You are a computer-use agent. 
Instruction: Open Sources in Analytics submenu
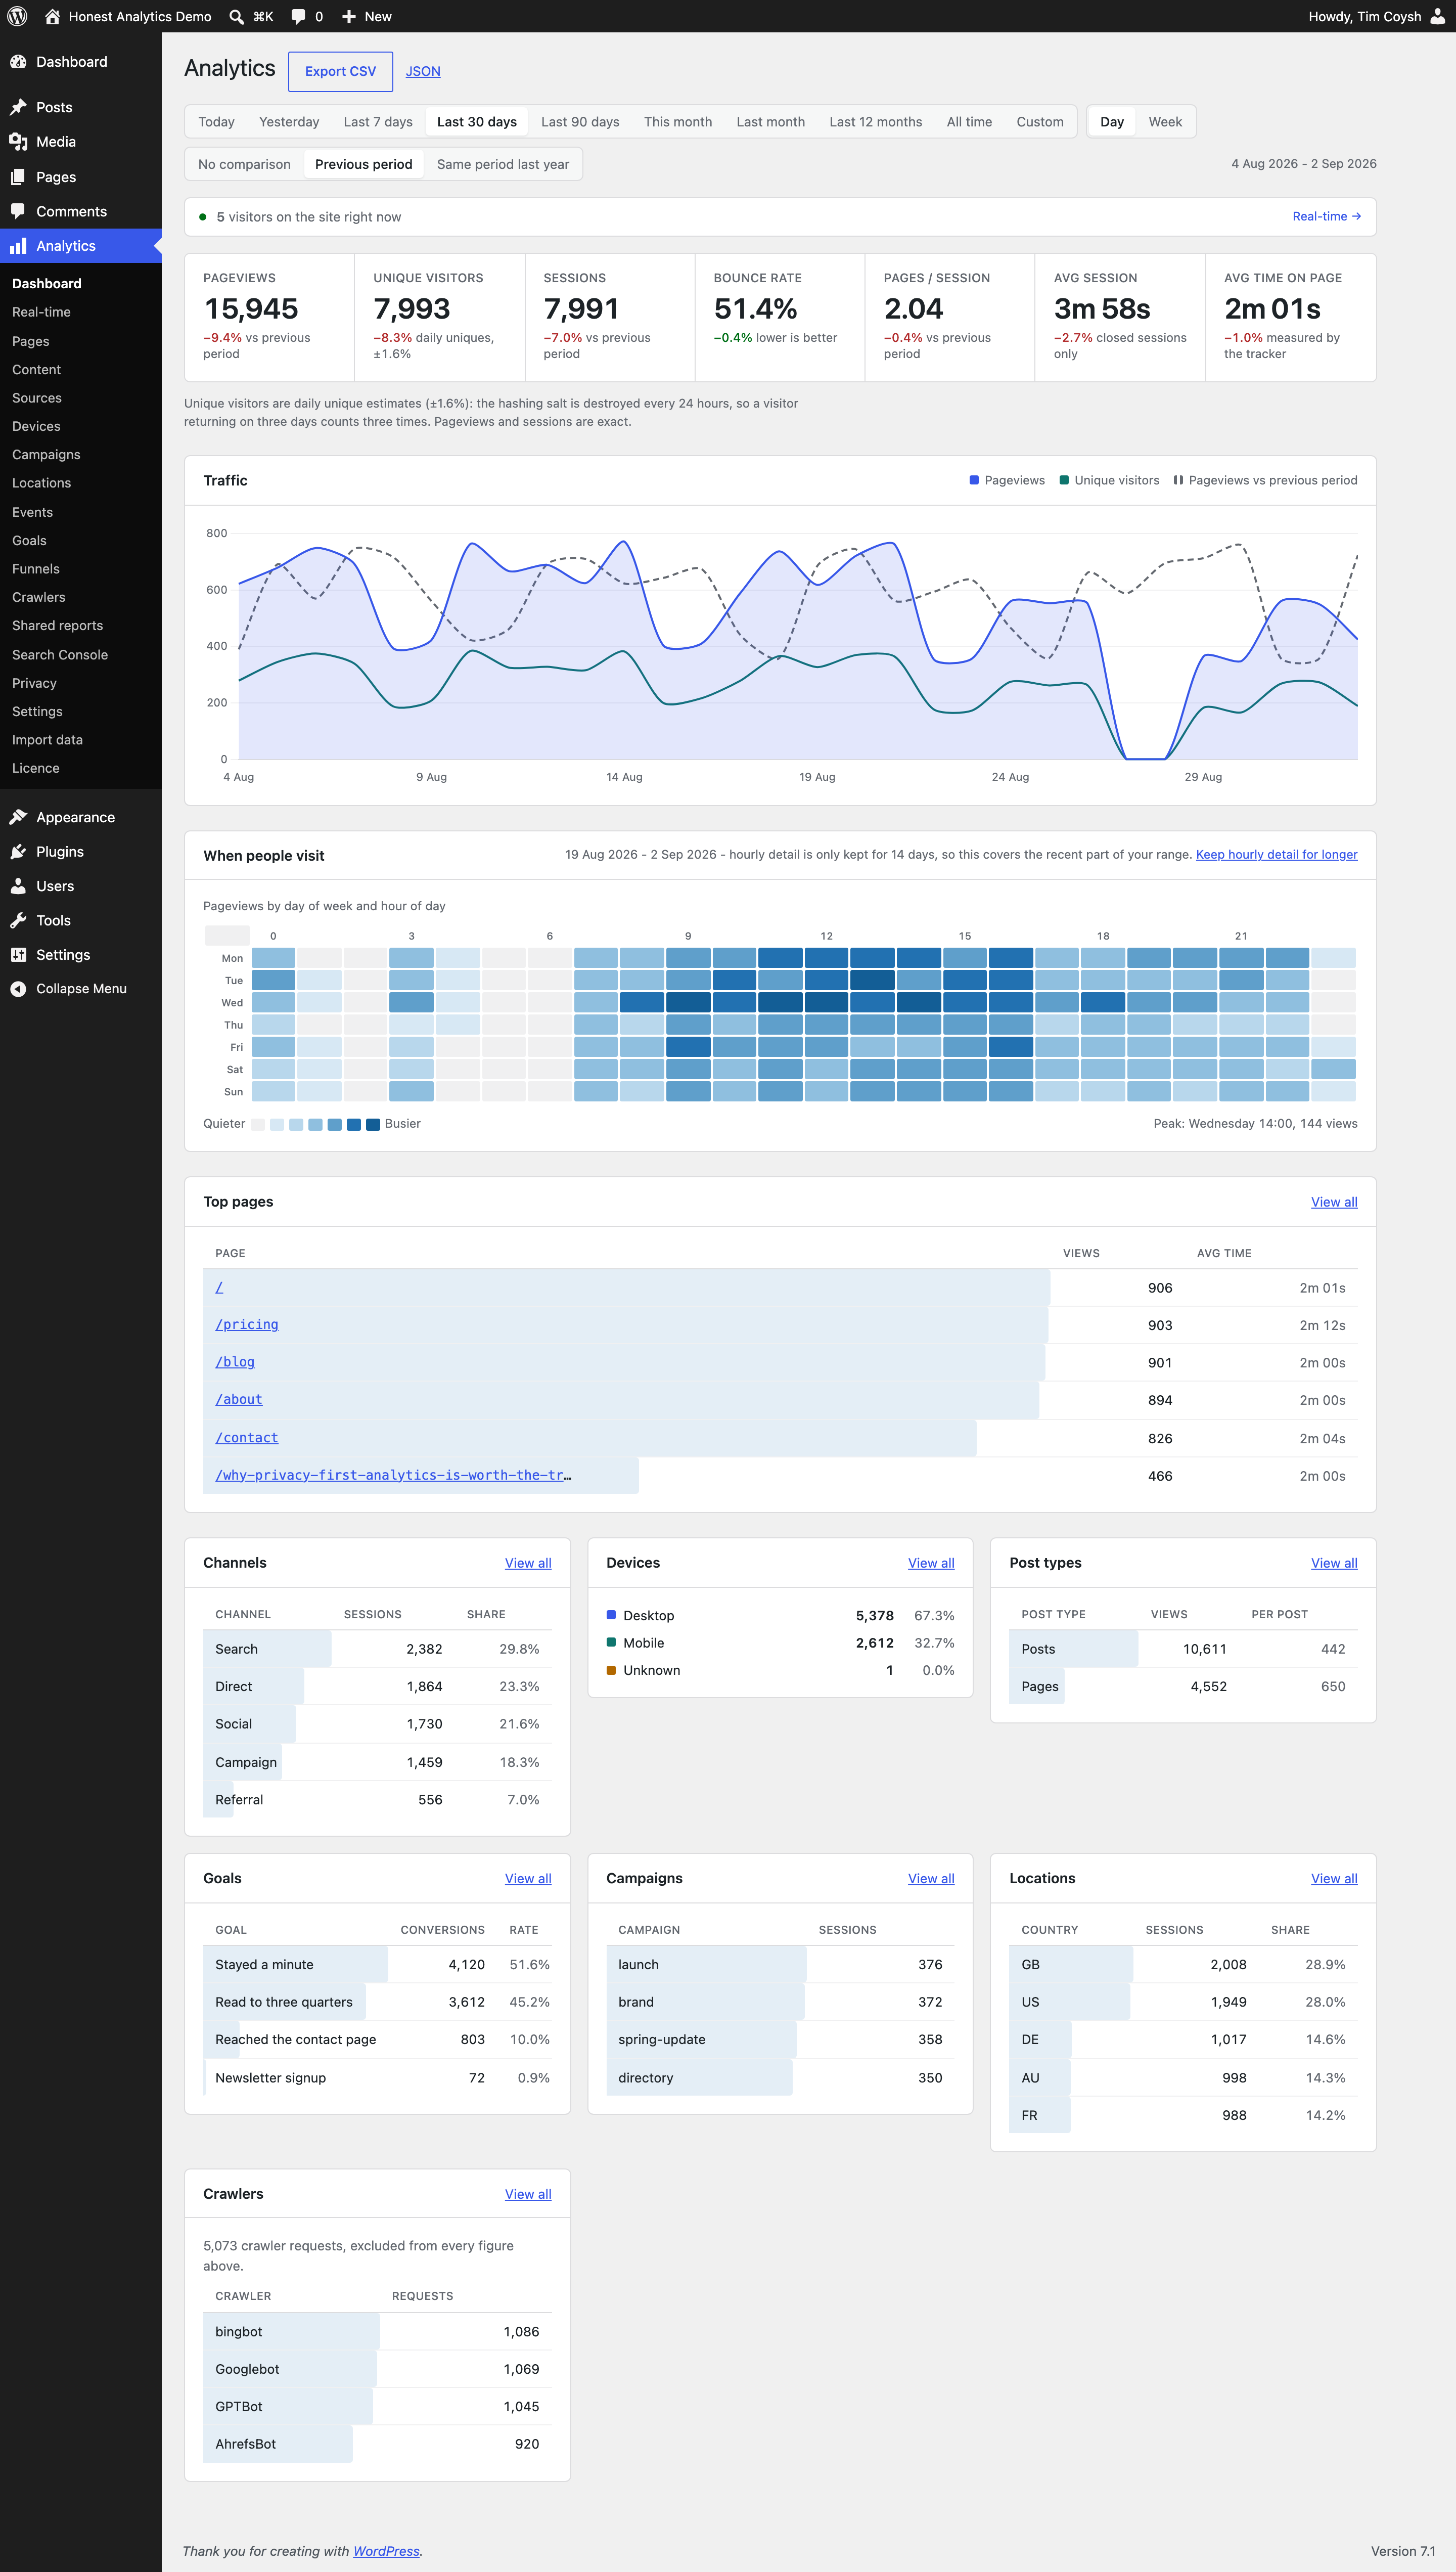[37, 398]
